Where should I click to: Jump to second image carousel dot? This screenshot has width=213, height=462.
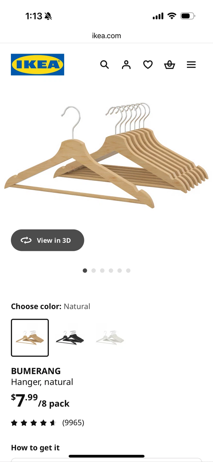[94, 271]
